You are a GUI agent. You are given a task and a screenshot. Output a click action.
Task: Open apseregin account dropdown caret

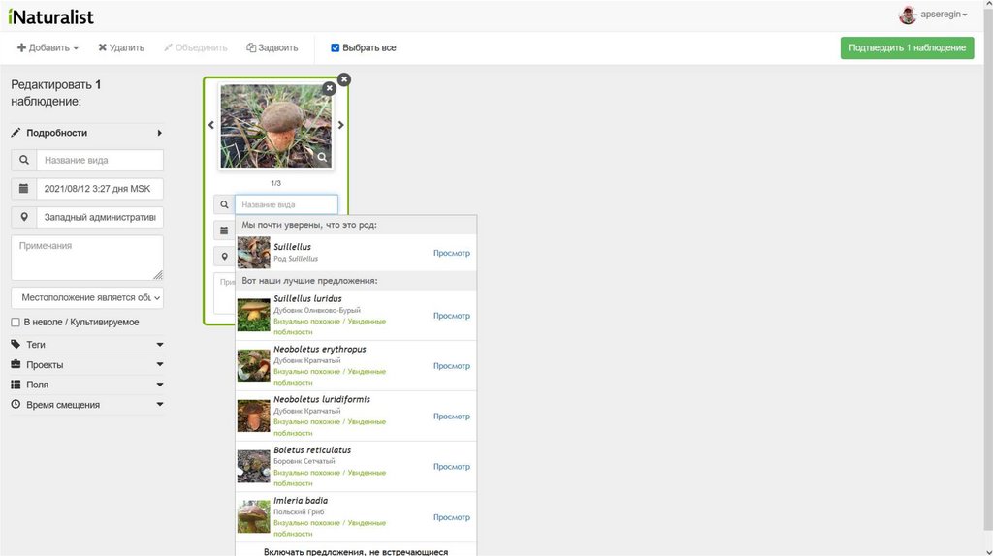coord(965,15)
